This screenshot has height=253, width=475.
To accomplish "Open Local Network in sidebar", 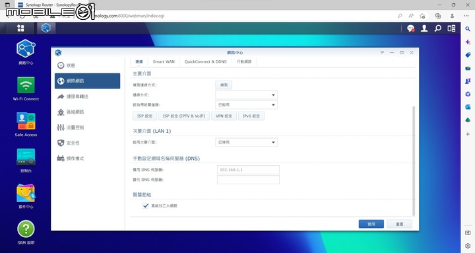I will click(87, 112).
